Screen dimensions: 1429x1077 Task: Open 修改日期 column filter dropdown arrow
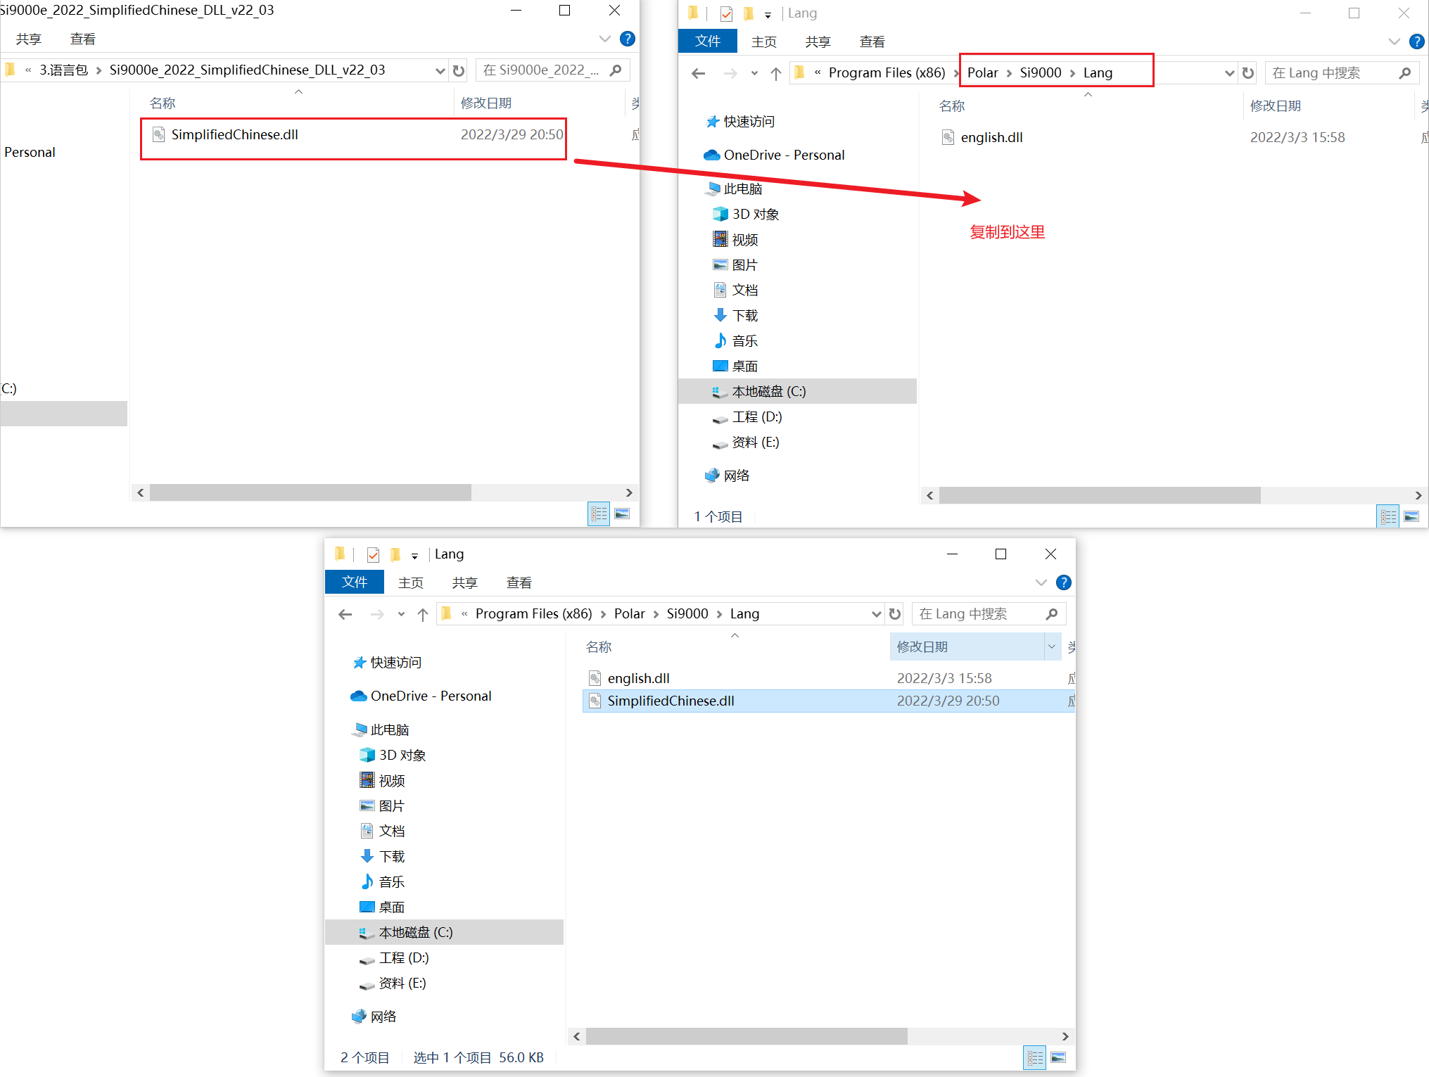(x=1052, y=646)
